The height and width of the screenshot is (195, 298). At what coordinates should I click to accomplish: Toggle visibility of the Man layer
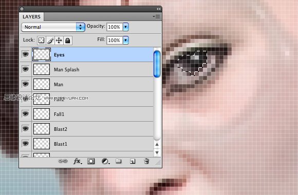pyautogui.click(x=26, y=84)
